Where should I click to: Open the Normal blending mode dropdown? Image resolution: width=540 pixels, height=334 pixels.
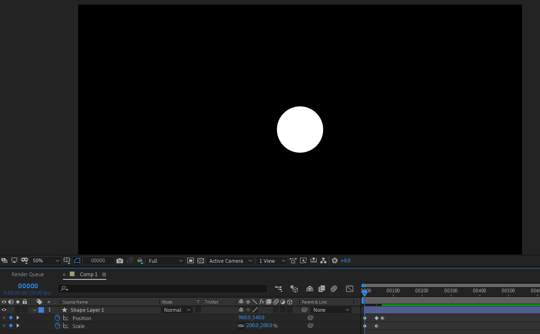[177, 310]
